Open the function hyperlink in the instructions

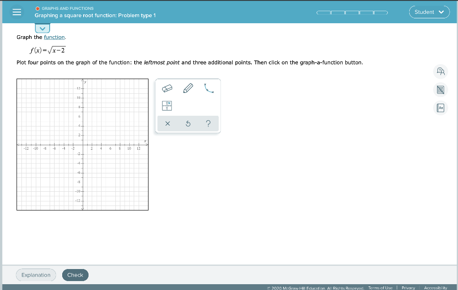[54, 37]
